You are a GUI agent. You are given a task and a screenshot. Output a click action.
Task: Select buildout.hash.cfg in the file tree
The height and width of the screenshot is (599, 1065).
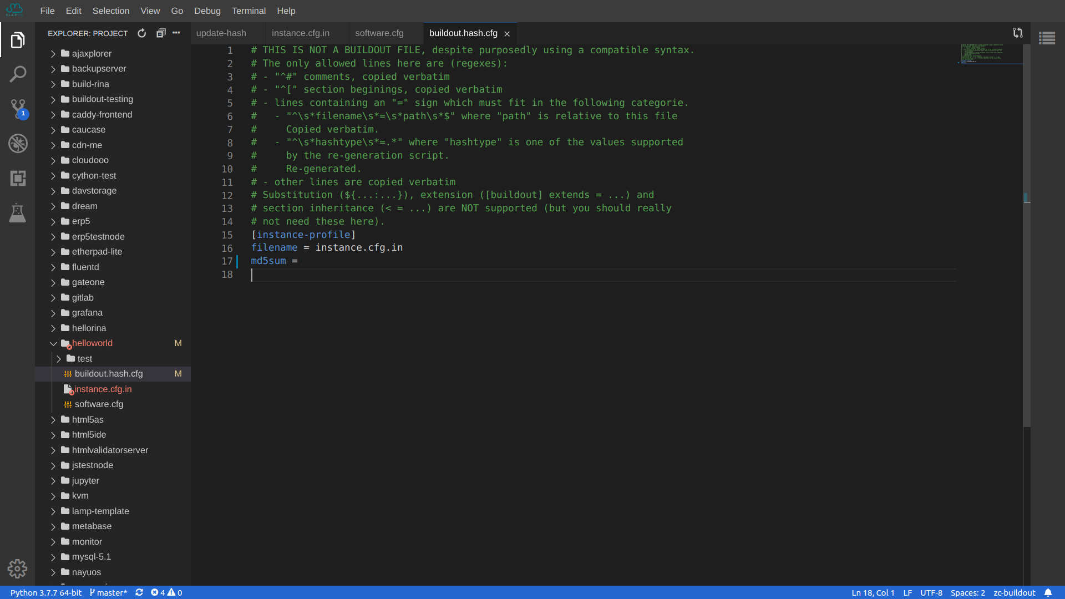click(x=113, y=374)
